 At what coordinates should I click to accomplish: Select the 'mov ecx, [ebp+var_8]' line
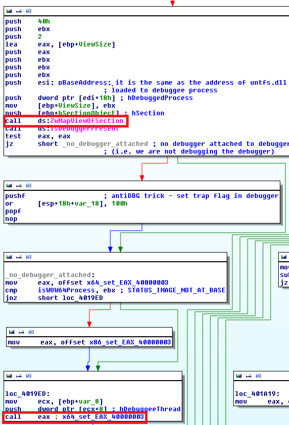click(x=54, y=402)
